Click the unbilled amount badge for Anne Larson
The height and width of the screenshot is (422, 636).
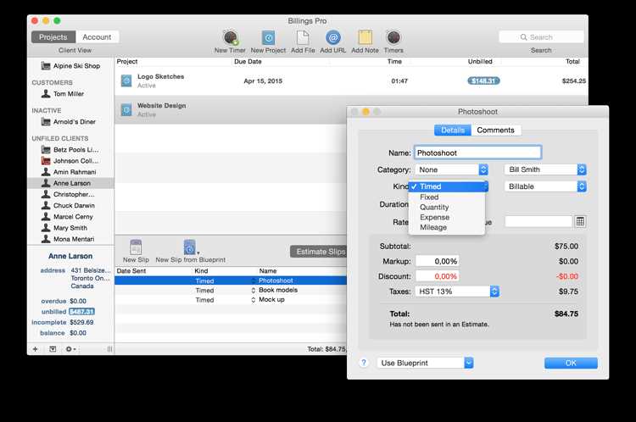click(x=82, y=312)
